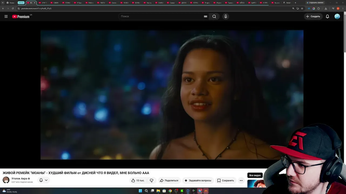Screen dimensions: 346x194
Task: Click Задавайте вопросы button
Action: pyautogui.click(x=198, y=181)
